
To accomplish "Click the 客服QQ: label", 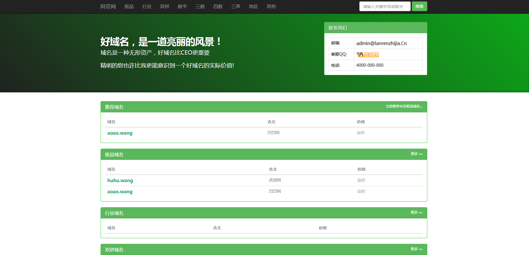I will pos(339,54).
